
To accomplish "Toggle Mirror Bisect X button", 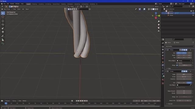I will pos(179,55).
